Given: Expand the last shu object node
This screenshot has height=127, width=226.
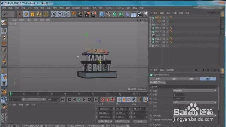Looking at the screenshot, I should coord(150,46).
